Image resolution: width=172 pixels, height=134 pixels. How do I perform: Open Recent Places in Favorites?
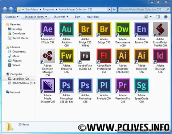coord(18,38)
